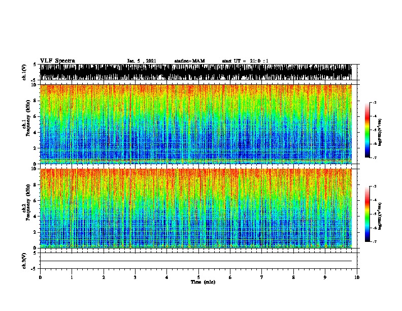The image size is (402, 311).
Task: Click time axis tick label "8"
Action: (x=293, y=277)
